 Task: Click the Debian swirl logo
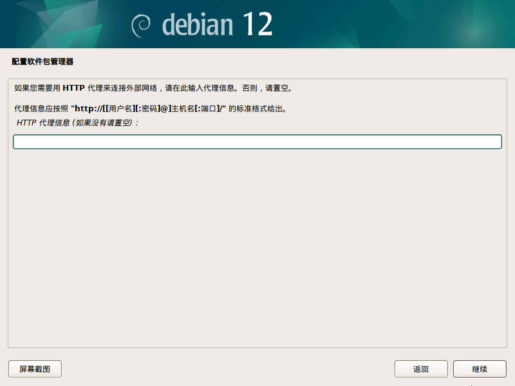140,25
